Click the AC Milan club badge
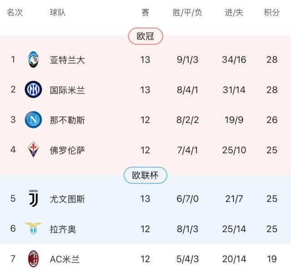This screenshot has height=276, width=291. point(33,259)
